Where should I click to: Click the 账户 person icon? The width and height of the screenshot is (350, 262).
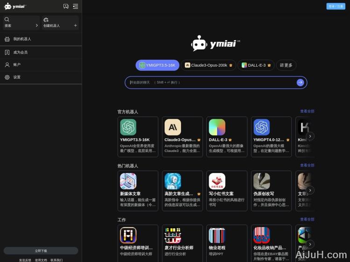[x=7, y=65]
